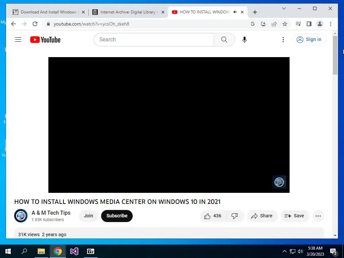Show hidden system tray icons
This screenshot has height=258, width=344.
[x=284, y=251]
